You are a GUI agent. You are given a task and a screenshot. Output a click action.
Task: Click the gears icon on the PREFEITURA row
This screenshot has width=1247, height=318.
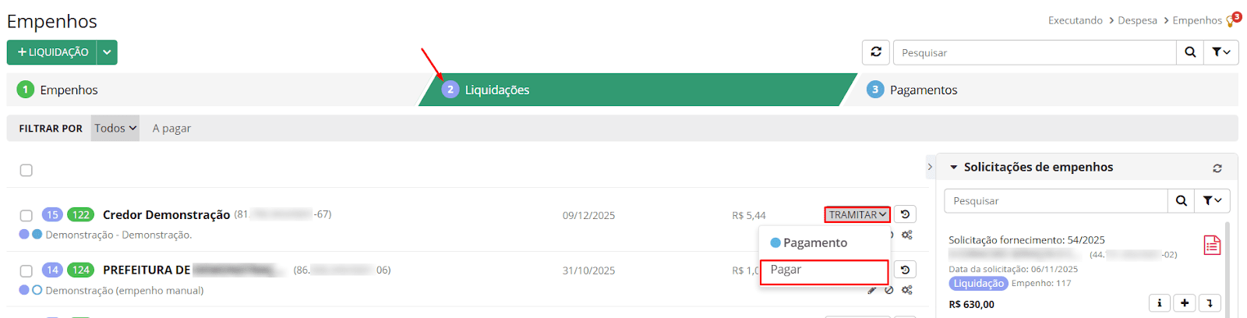pos(907,290)
